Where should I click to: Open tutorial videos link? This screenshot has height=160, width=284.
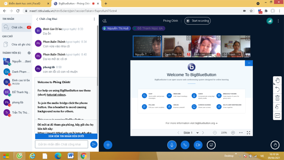(x=56, y=95)
